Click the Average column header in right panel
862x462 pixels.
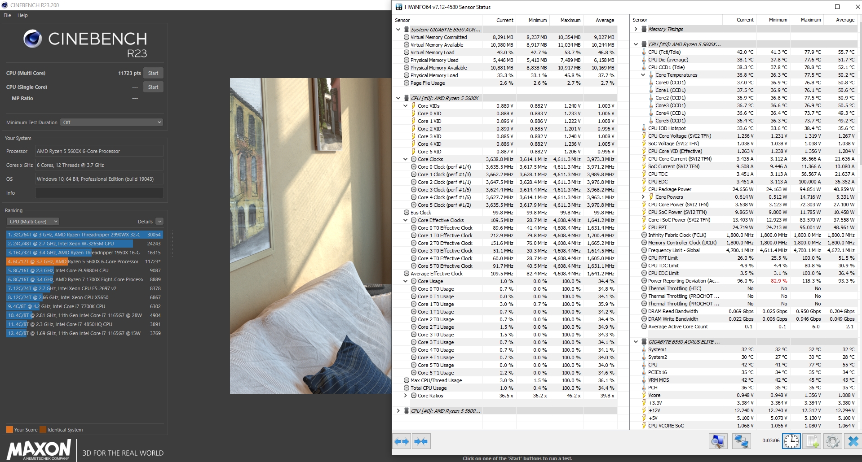tap(840, 20)
